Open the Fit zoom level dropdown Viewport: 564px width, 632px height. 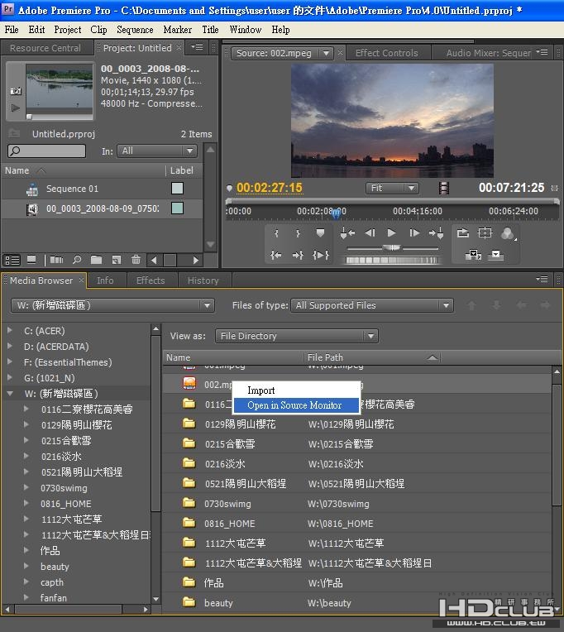[x=392, y=188]
